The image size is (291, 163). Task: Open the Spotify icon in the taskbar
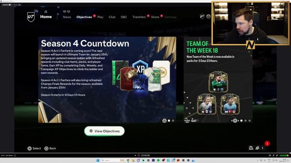tap(158, 160)
